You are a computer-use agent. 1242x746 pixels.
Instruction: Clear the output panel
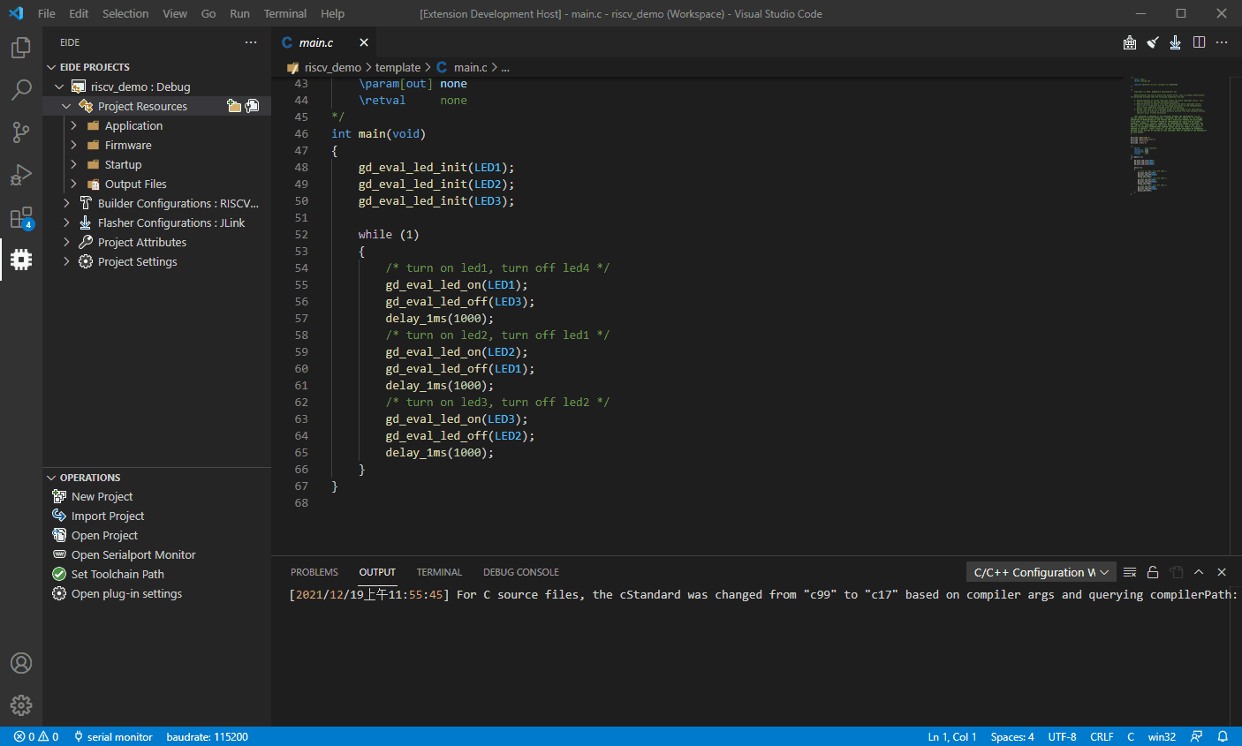1130,572
